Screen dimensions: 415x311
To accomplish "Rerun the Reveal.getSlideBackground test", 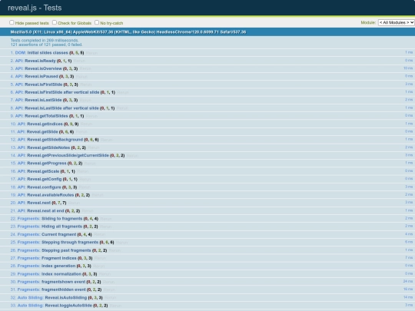I will tap(106, 140).
